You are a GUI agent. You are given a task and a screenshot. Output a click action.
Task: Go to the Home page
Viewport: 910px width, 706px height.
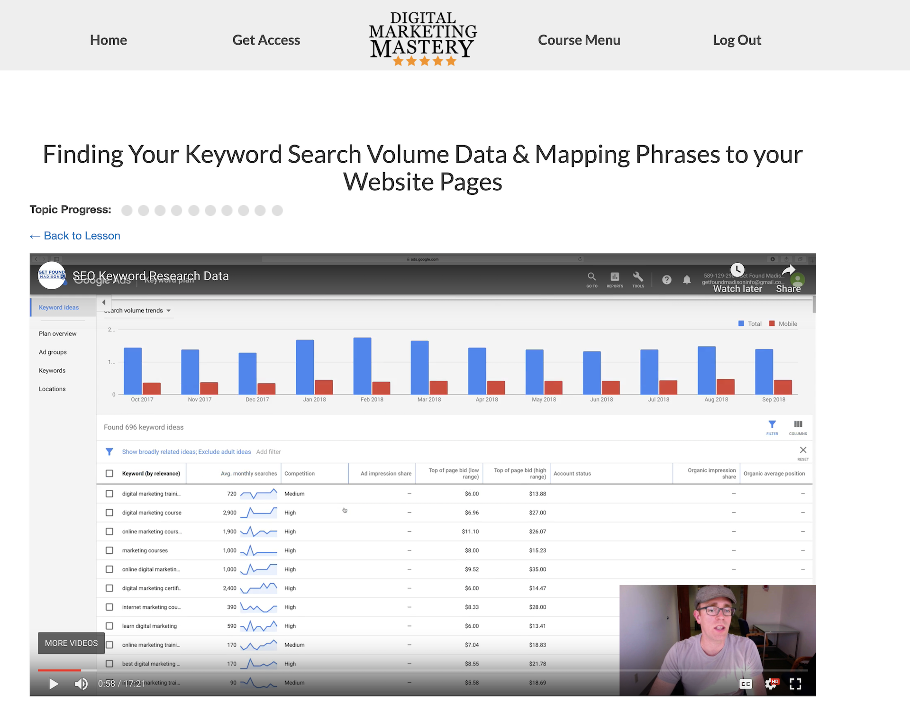click(109, 40)
